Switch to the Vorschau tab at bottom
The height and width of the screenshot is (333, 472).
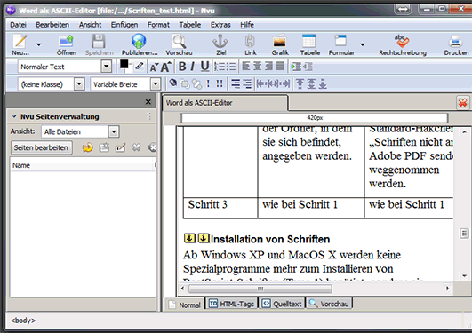329,304
